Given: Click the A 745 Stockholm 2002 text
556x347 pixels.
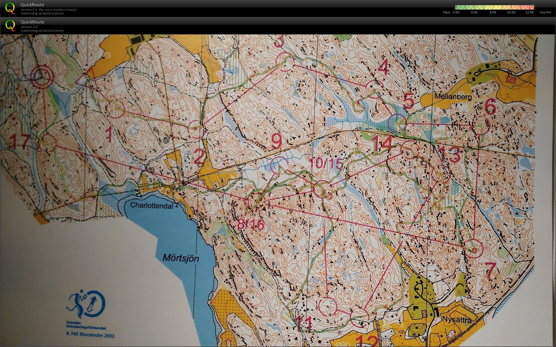Looking at the screenshot, I should (90, 335).
